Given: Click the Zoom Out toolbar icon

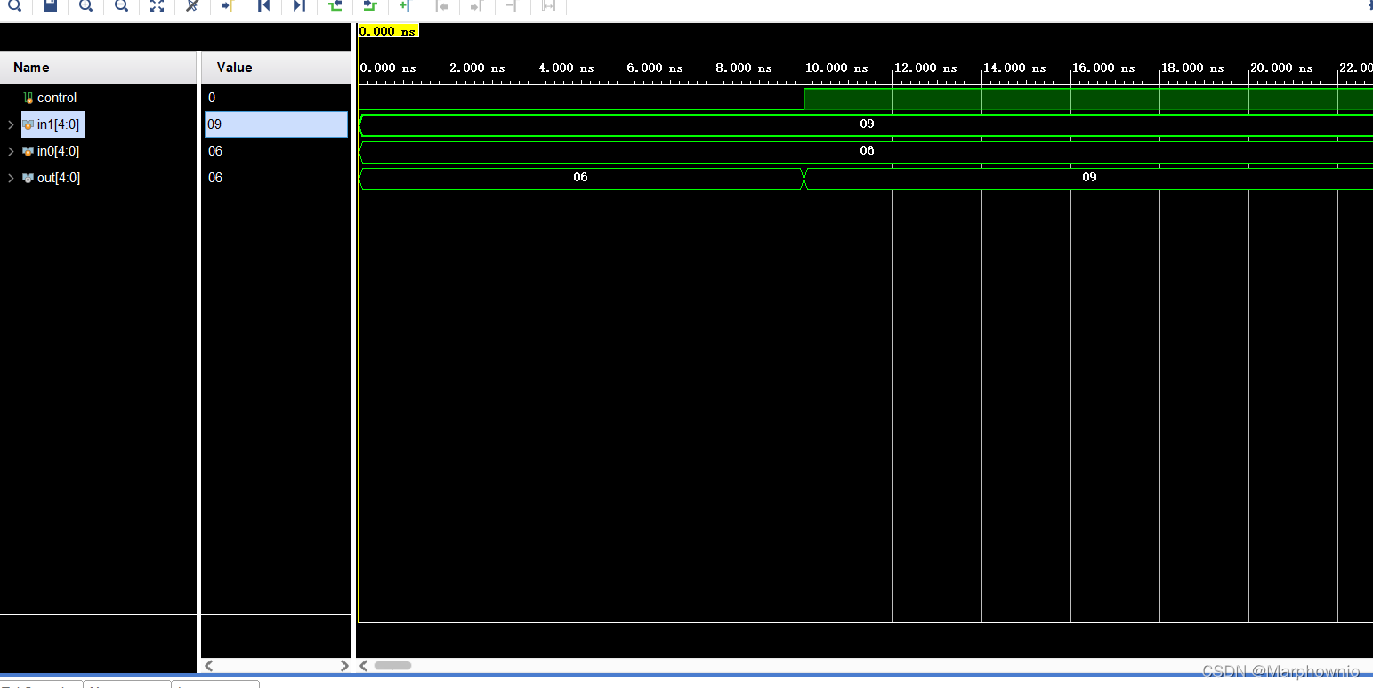Looking at the screenshot, I should tap(121, 5).
